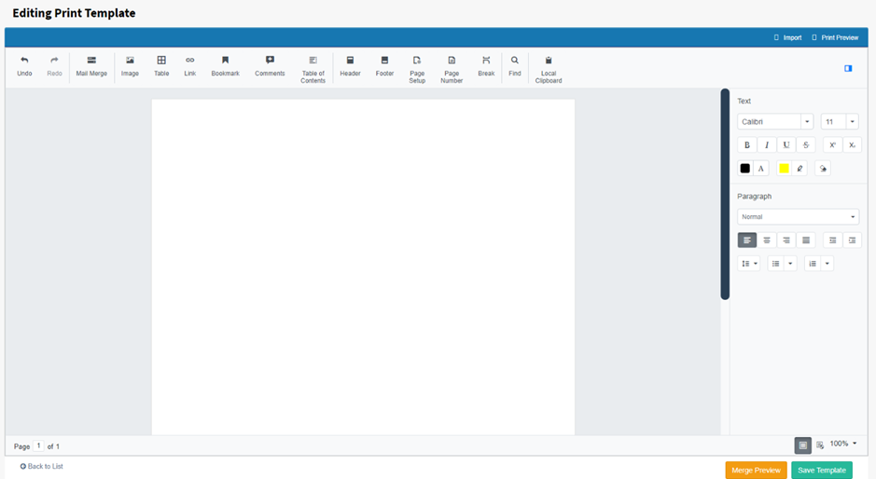Expand the bullet list style arrow
Viewport: 876px width, 479px height.
tap(790, 264)
